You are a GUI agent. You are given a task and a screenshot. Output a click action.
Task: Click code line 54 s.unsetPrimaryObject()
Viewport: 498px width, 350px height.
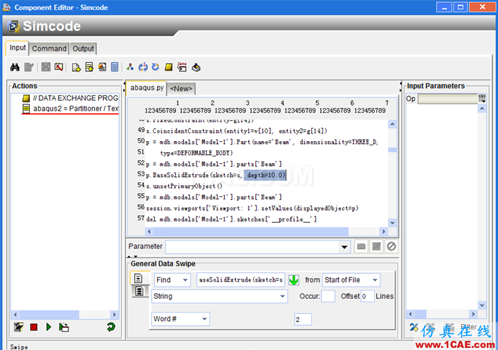tap(184, 186)
